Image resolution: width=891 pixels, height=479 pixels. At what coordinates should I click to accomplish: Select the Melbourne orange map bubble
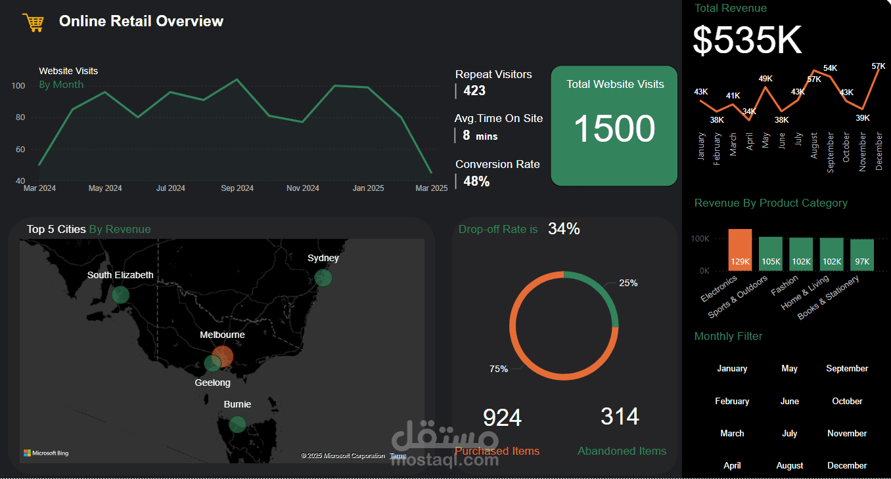pyautogui.click(x=223, y=356)
